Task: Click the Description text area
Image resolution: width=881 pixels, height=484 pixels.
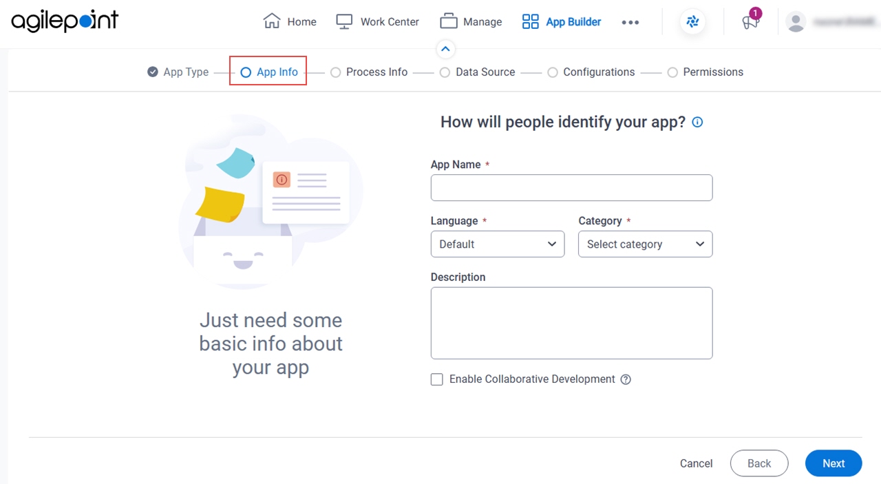Action: pos(571,323)
